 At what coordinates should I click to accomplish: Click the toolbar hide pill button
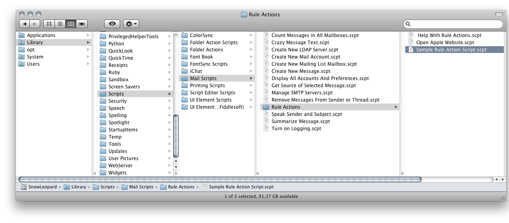point(499,14)
